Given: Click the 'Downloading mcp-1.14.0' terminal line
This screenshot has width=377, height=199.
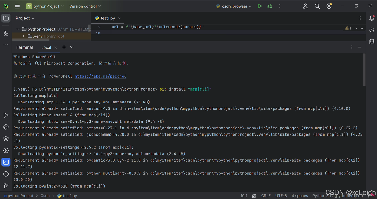Looking at the screenshot, I should point(84,102).
